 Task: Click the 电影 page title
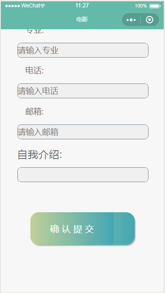pyautogui.click(x=82, y=19)
